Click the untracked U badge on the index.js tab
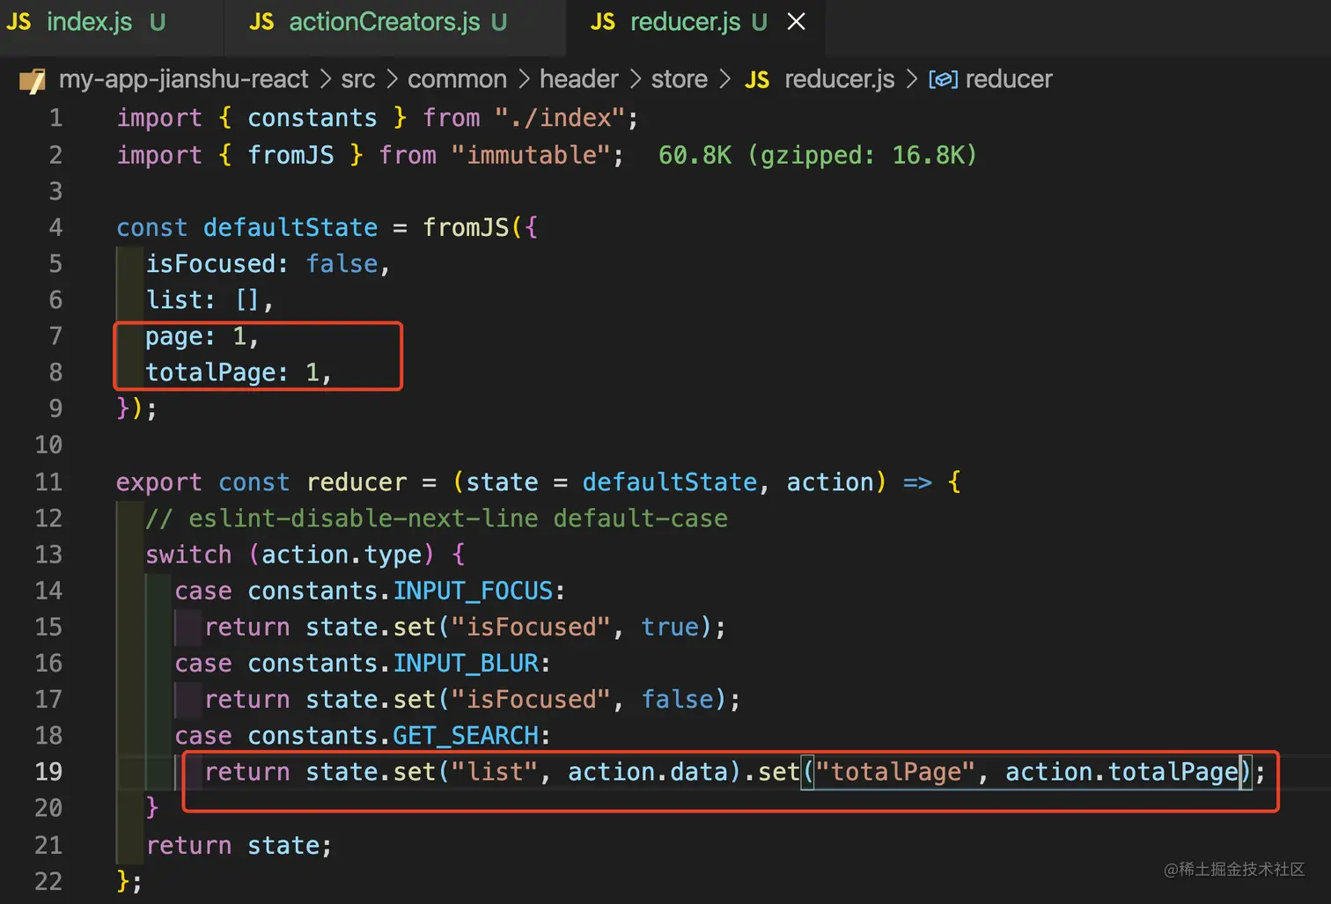1331x904 pixels. pyautogui.click(x=158, y=22)
